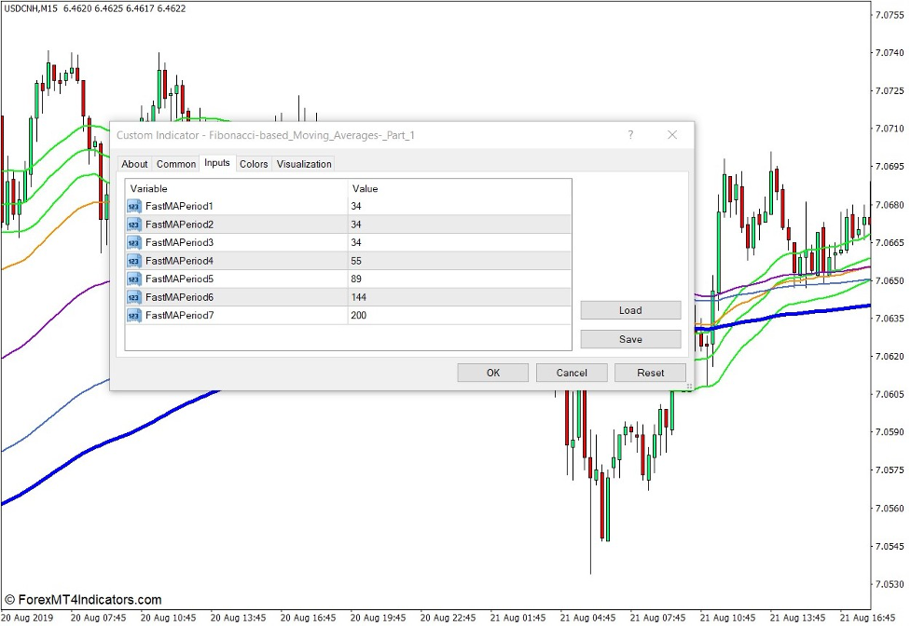Save the indicator settings preset

coord(630,338)
